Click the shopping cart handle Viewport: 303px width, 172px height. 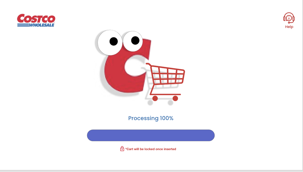click(x=148, y=64)
